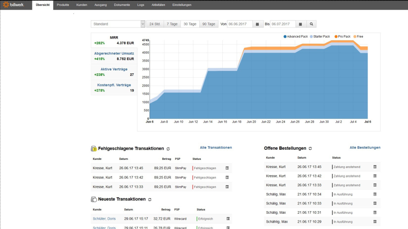Select the 7 Tage range button
This screenshot has height=229, width=408.
pyautogui.click(x=172, y=24)
